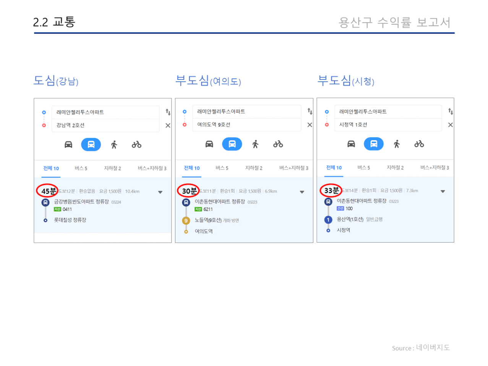
Task: Swap origin and destination in City Hall panel
Action: coord(451,111)
